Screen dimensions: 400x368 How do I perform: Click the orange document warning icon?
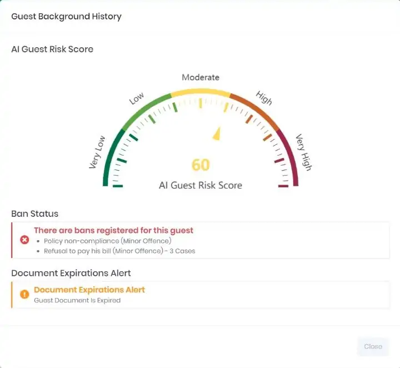pyautogui.click(x=24, y=294)
